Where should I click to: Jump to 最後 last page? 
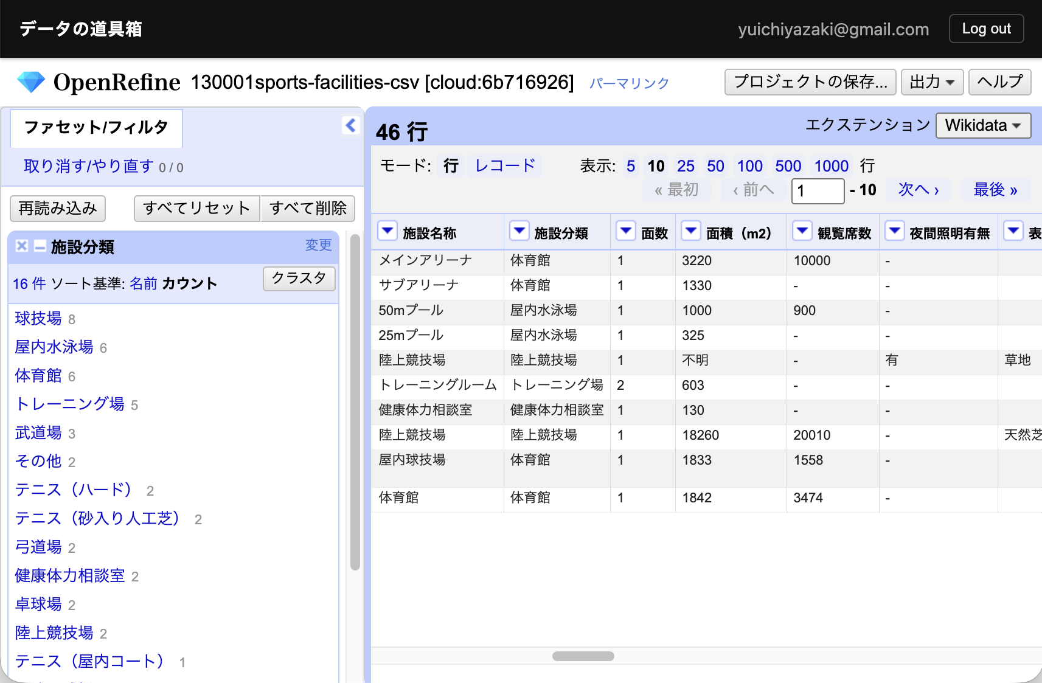(995, 190)
